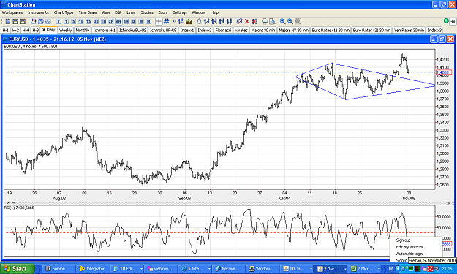Switch to the Ichimoku H-1 tab
Screen dimensions: 457x274
pos(105,30)
